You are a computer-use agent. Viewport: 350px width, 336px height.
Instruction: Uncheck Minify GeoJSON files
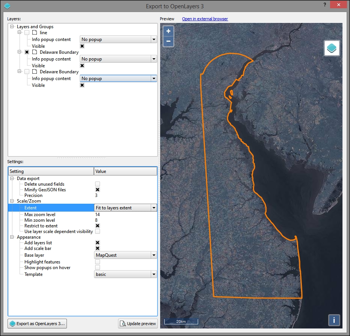click(x=97, y=190)
